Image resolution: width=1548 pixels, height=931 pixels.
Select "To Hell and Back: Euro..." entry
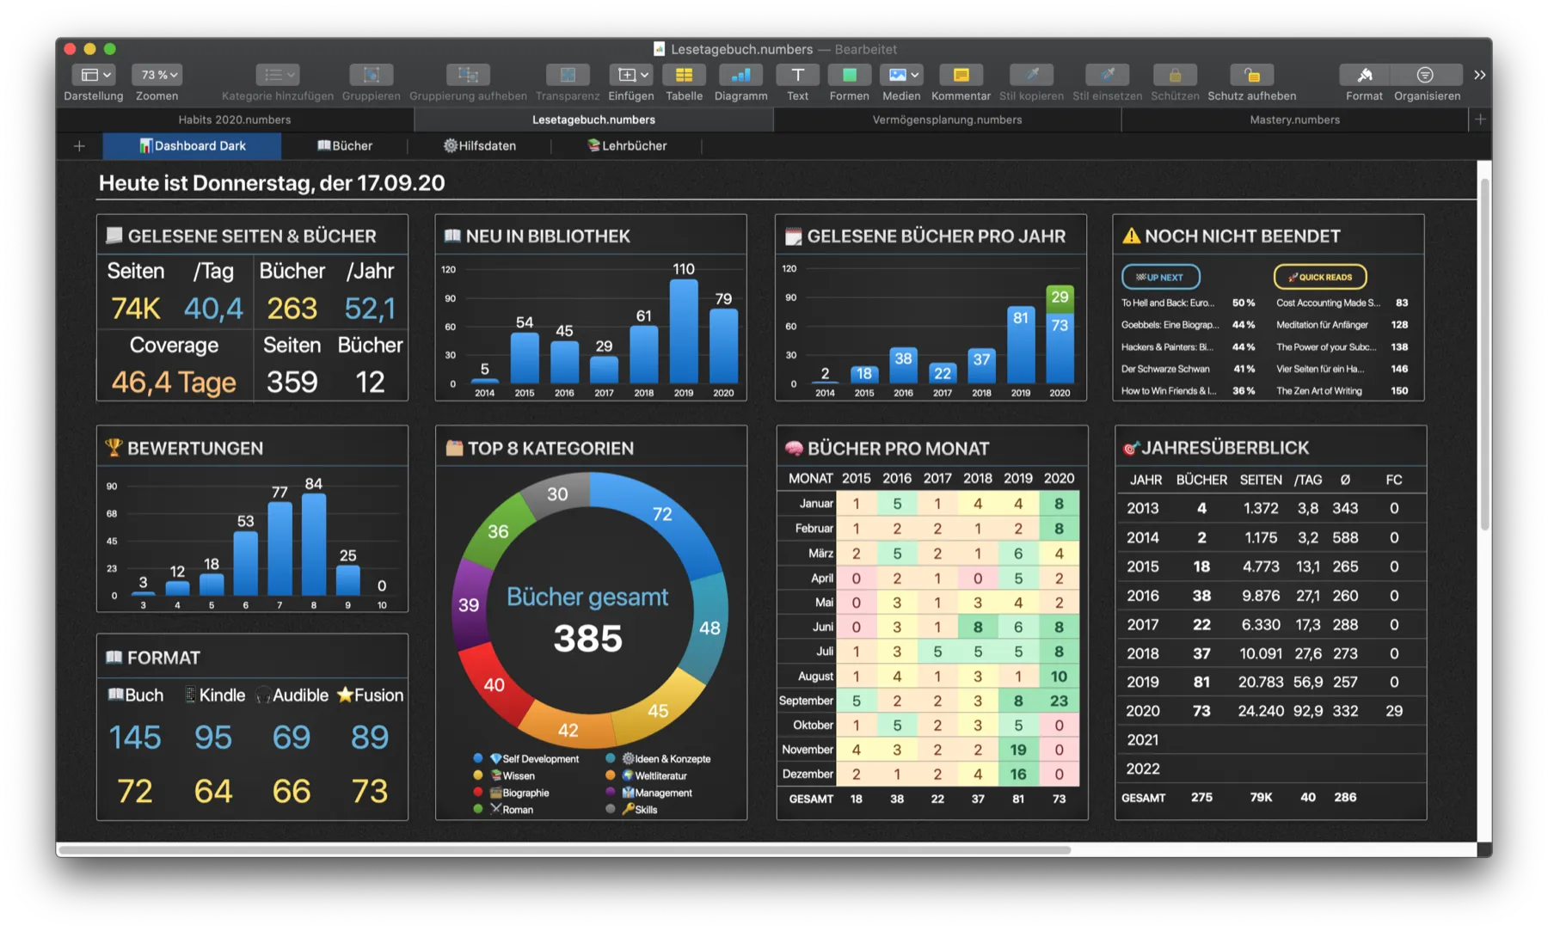(1168, 303)
